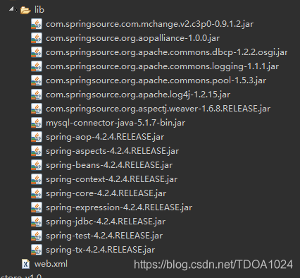The image size is (300, 278).
Task: Click the lib folder icon
Action: pos(25,10)
